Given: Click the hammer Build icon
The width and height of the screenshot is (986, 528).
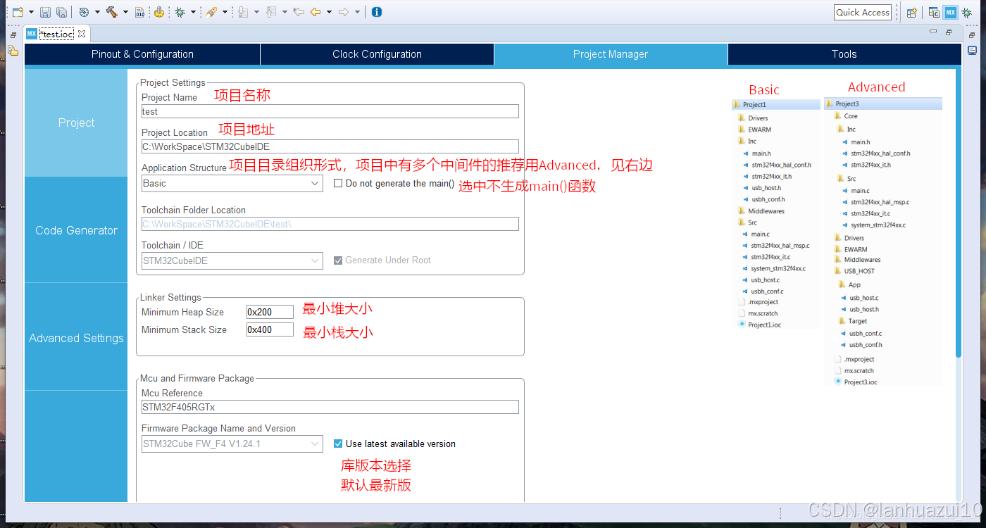Looking at the screenshot, I should 112,12.
